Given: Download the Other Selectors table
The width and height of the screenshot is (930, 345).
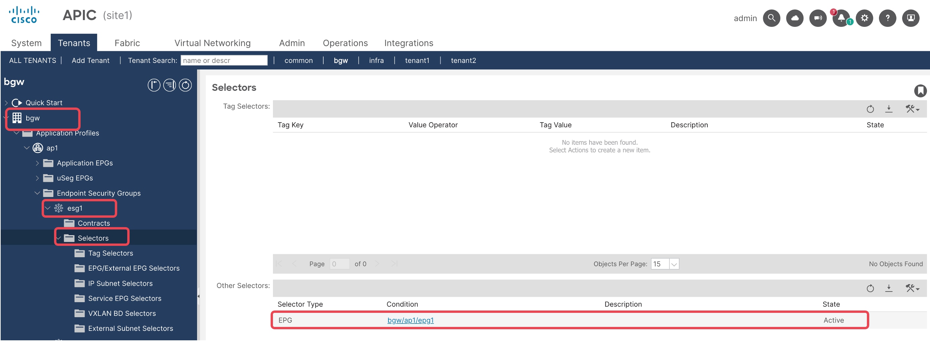Looking at the screenshot, I should (889, 288).
